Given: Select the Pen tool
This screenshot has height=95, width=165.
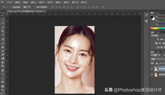Looking at the screenshot, I should click(3, 70).
